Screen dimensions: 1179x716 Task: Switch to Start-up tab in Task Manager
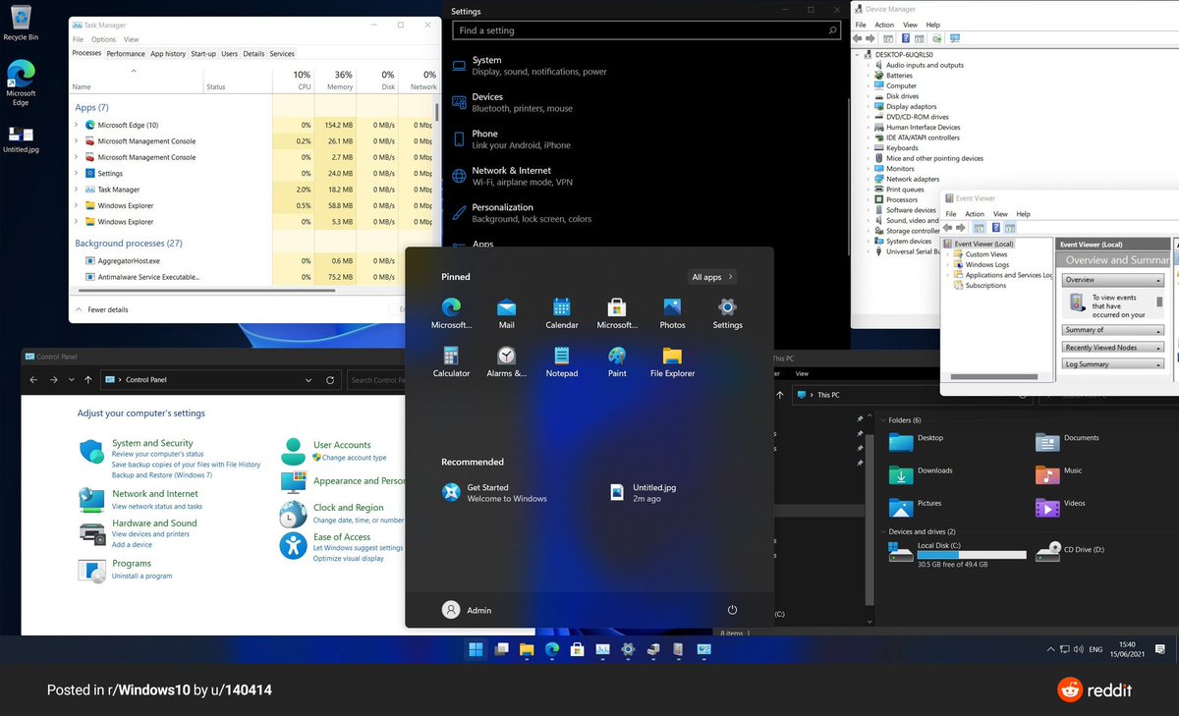click(x=203, y=54)
